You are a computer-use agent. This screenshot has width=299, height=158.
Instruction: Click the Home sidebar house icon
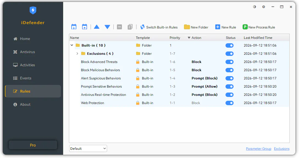15,39
